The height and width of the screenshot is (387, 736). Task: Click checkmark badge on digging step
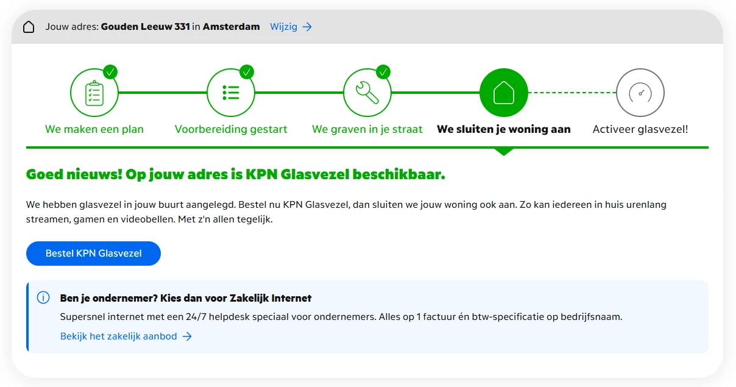[x=383, y=72]
